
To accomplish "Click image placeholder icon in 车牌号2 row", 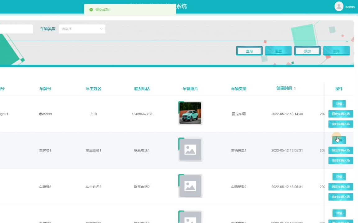I will coord(190,186).
